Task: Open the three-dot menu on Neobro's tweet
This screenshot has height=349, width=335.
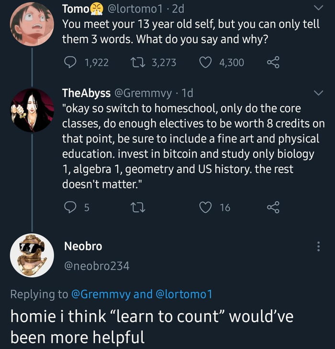Action: 317,247
